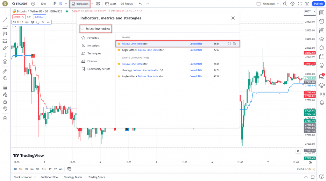Create a new Alert
The height and width of the screenshot is (181, 326).
(110, 4)
